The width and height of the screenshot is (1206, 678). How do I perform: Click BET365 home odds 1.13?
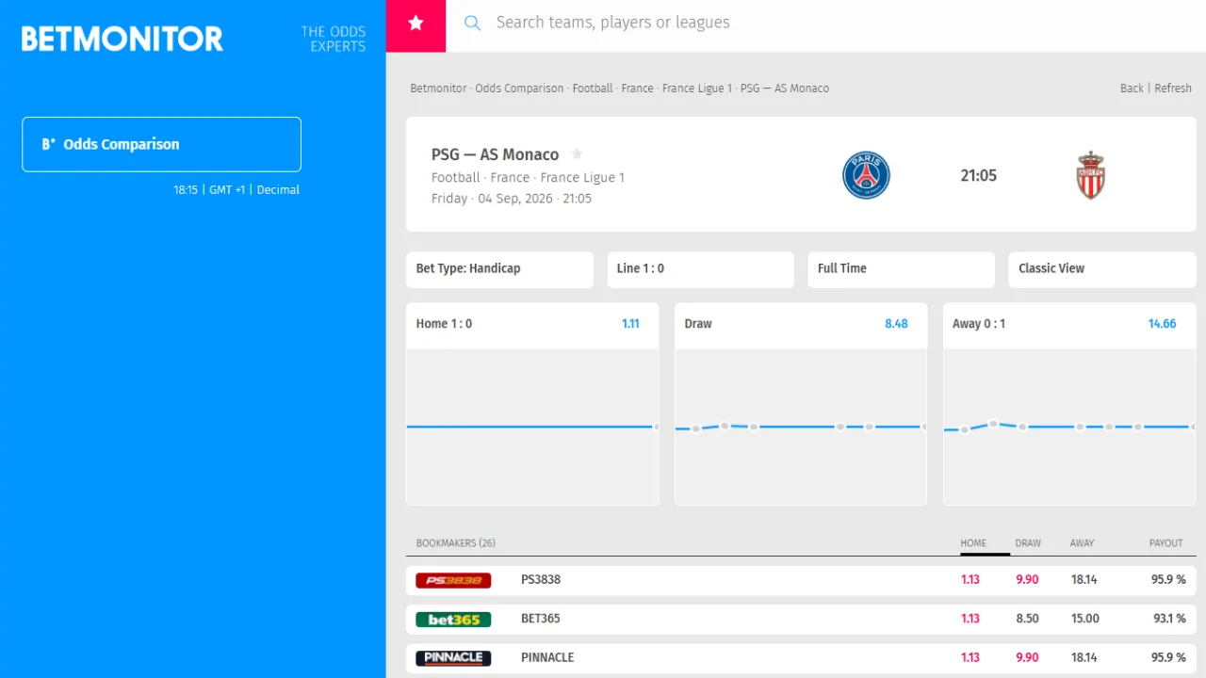click(x=970, y=619)
